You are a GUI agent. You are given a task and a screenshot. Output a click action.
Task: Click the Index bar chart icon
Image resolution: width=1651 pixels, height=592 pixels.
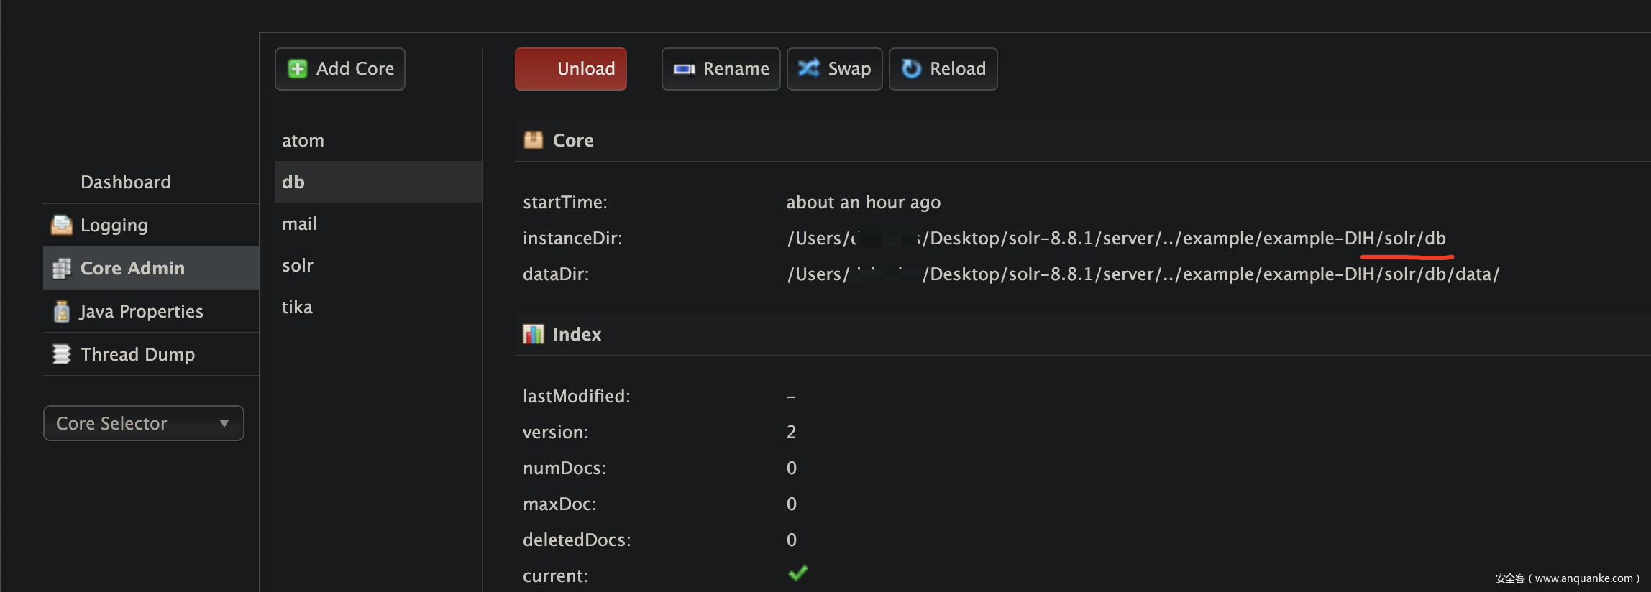(x=534, y=334)
